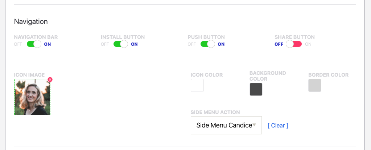Screen dimensions: 371x150
Task: Click the woman portrait icon image thumbnail
Action: tap(32, 97)
